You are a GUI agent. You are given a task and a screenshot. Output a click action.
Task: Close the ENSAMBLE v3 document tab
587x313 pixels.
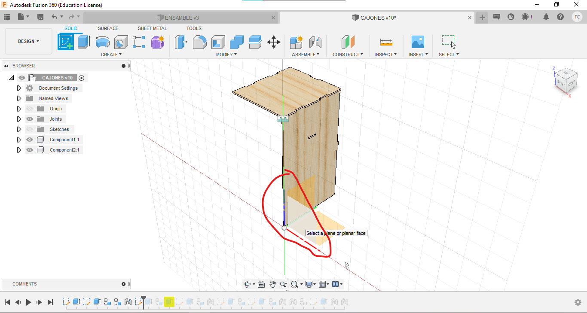tap(274, 18)
